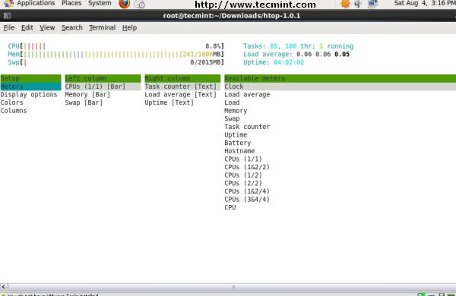The height and width of the screenshot is (296, 456).
Task: Select Task counter in available meters
Action: 247,127
